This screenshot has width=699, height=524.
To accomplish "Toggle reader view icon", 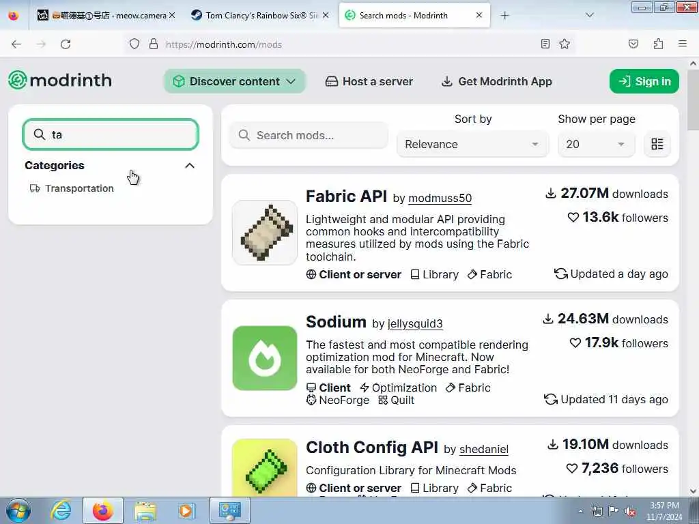I will (545, 44).
